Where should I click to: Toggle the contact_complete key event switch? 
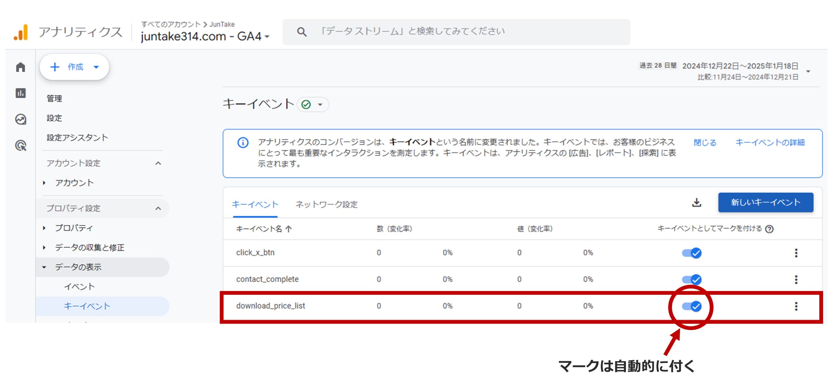[692, 279]
